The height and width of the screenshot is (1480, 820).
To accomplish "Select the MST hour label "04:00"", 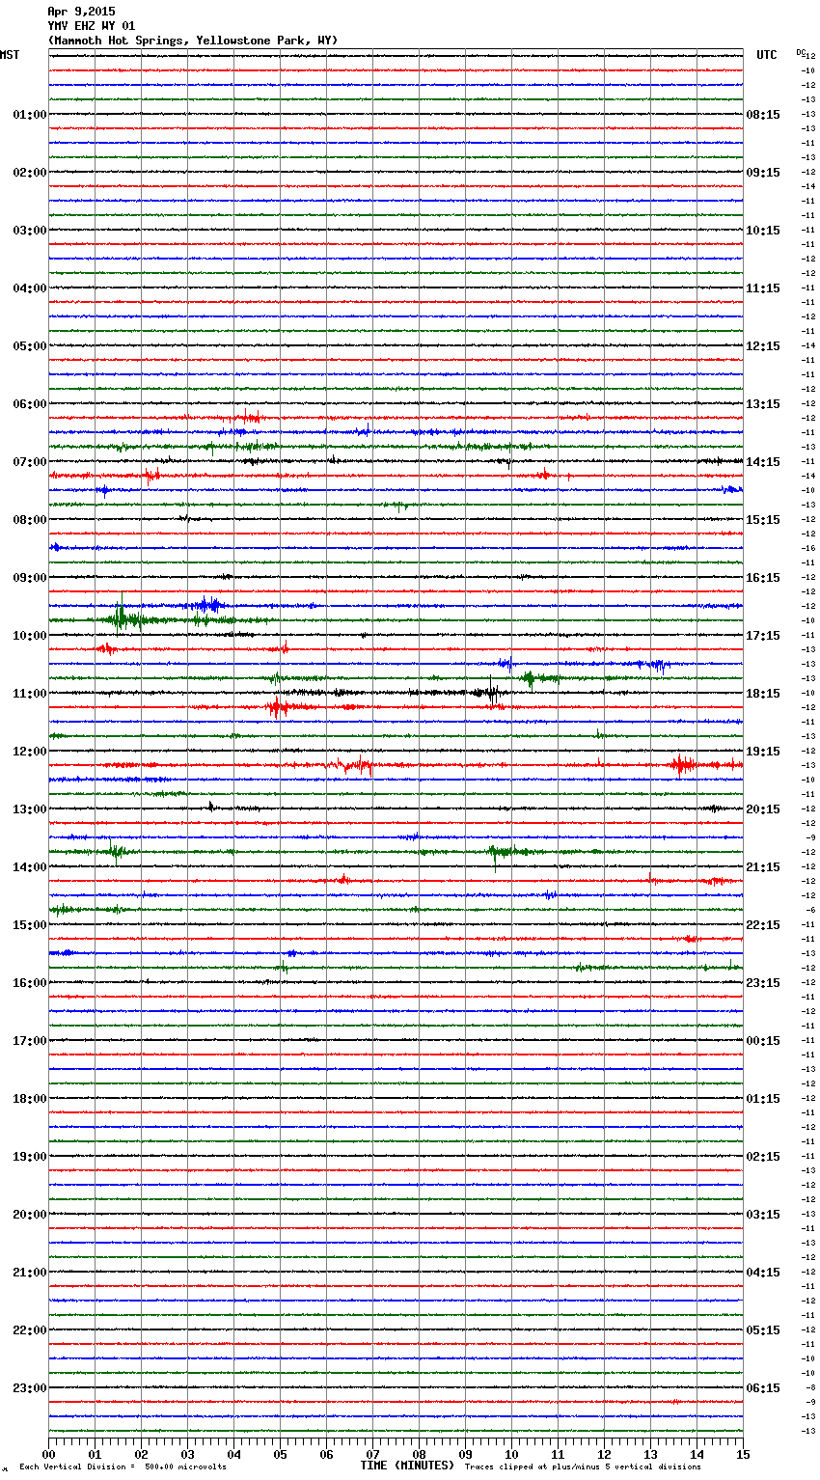I will pos(30,288).
